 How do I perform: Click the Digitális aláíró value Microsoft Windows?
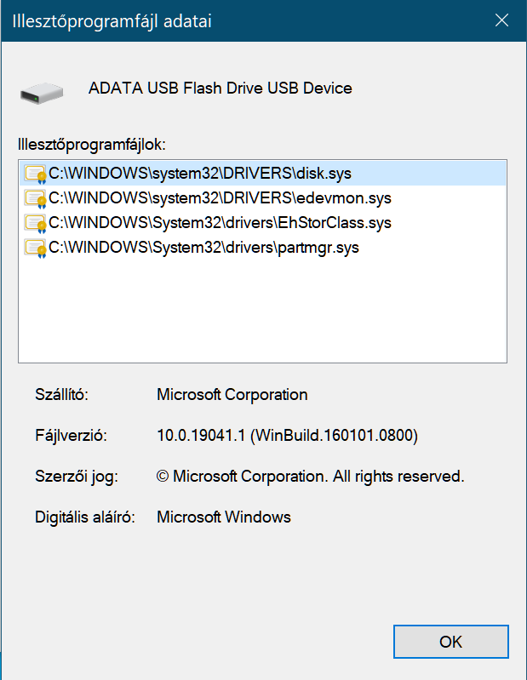224,517
